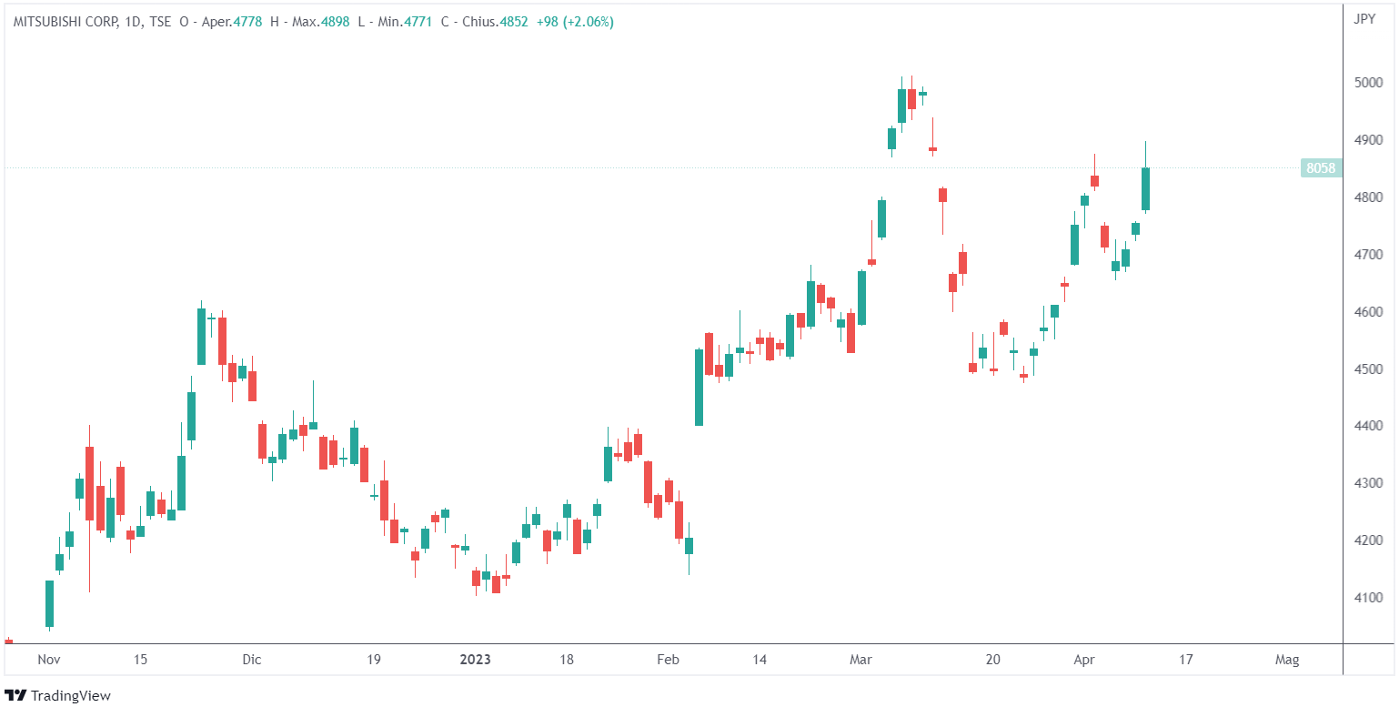Click the Dic date on the time axis

click(x=252, y=660)
